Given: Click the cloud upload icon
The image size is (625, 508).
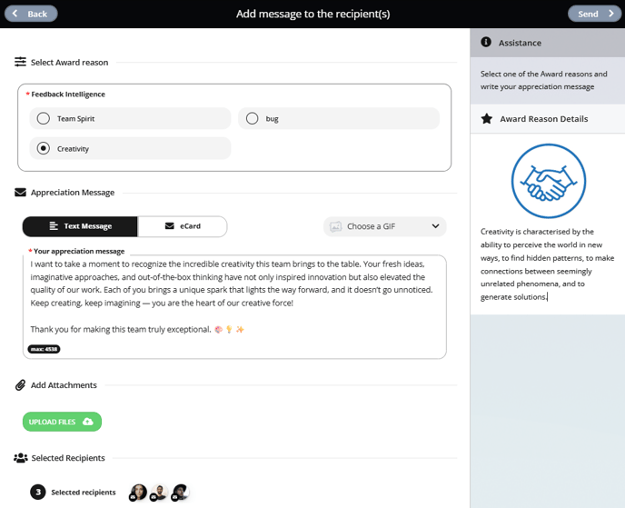Looking at the screenshot, I should [x=88, y=422].
